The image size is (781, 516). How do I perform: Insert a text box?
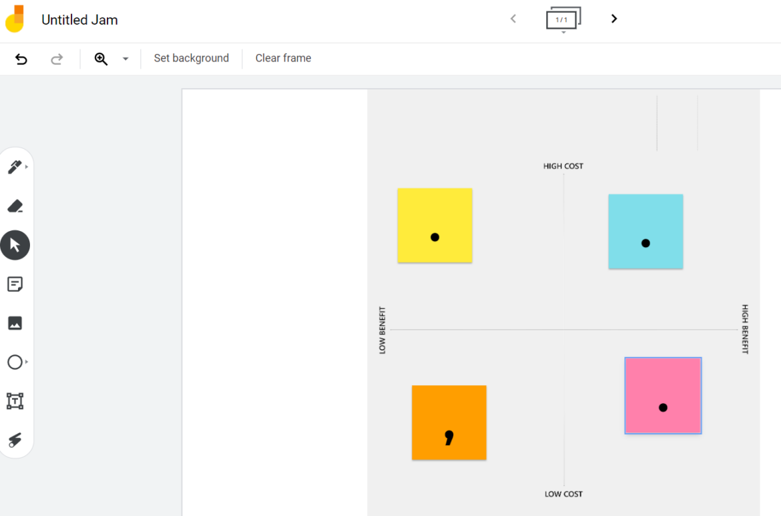click(15, 401)
